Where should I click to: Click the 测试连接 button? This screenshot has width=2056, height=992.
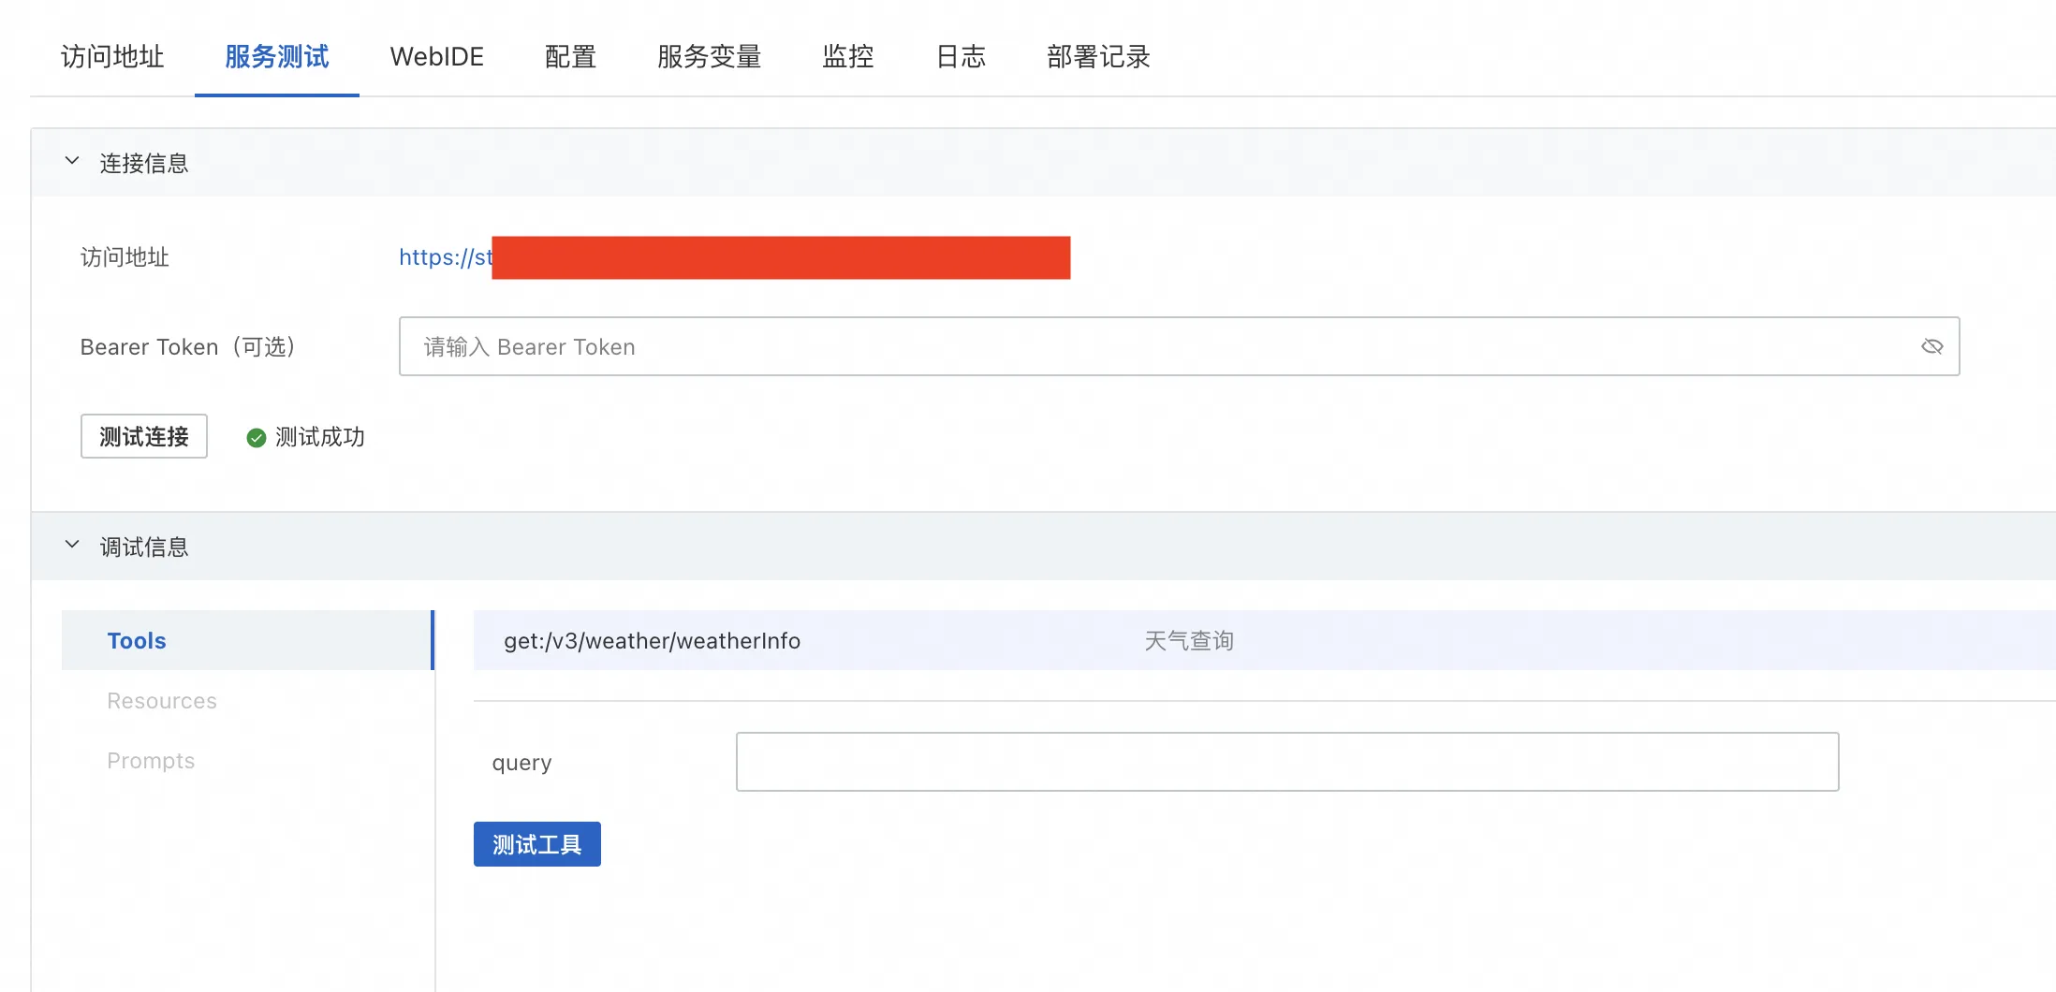pyautogui.click(x=143, y=436)
